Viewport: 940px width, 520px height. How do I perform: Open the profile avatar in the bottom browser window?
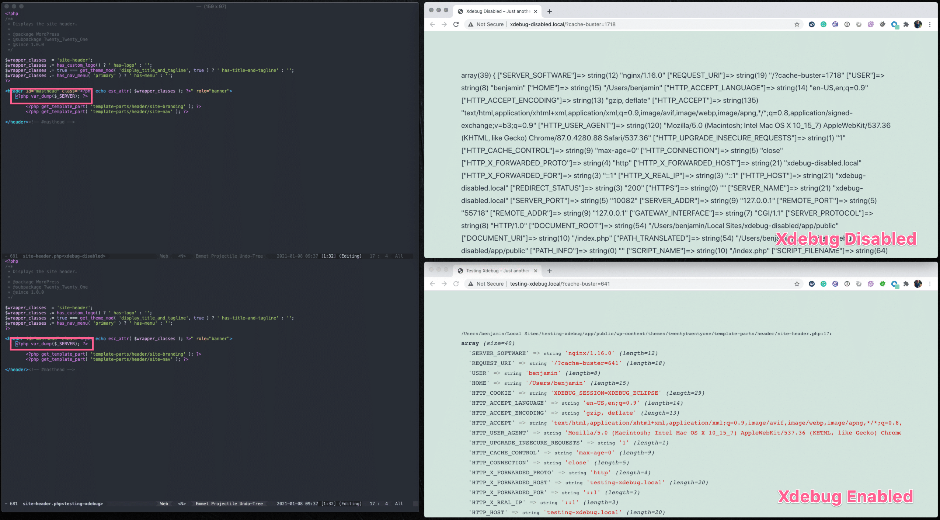(918, 284)
